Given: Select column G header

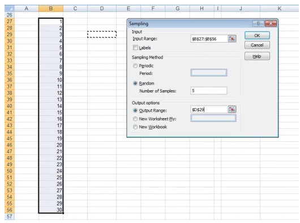Looking at the screenshot, I should (177, 9).
